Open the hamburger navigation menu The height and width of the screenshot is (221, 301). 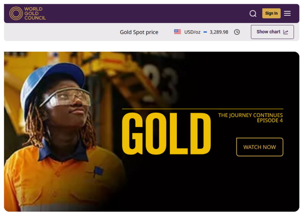coord(287,14)
